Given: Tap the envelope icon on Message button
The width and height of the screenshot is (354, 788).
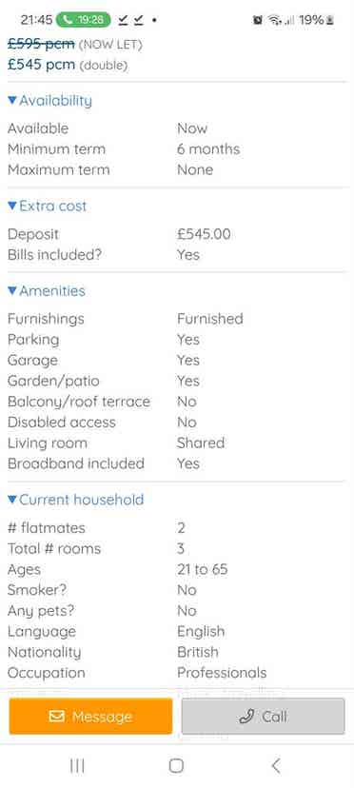Looking at the screenshot, I should coord(57,716).
